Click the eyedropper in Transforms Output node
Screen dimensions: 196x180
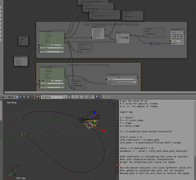[182, 41]
